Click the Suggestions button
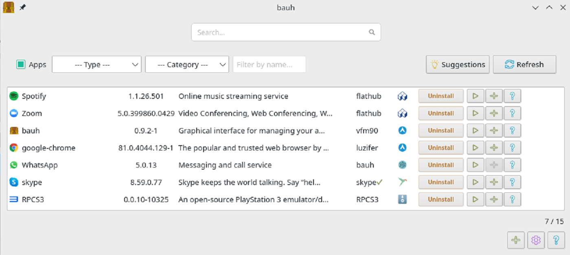 (458, 65)
